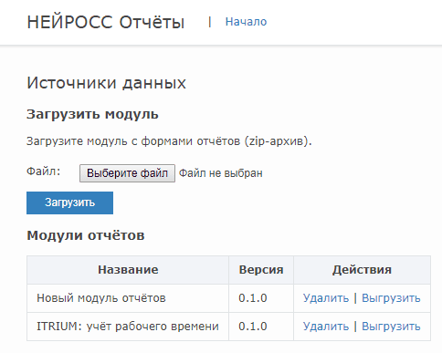
Task: Export the Новый модуль отчётов module
Action: point(391,298)
